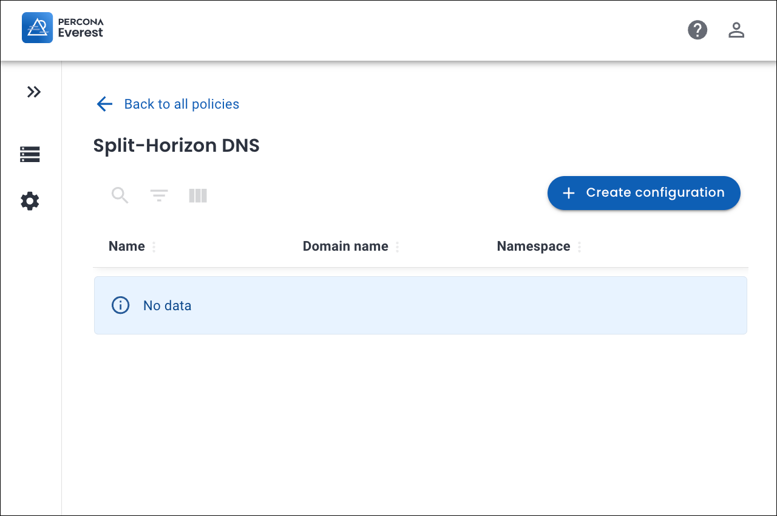Viewport: 777px width, 516px height.
Task: Open the settings gear in sidebar
Action: pos(30,201)
